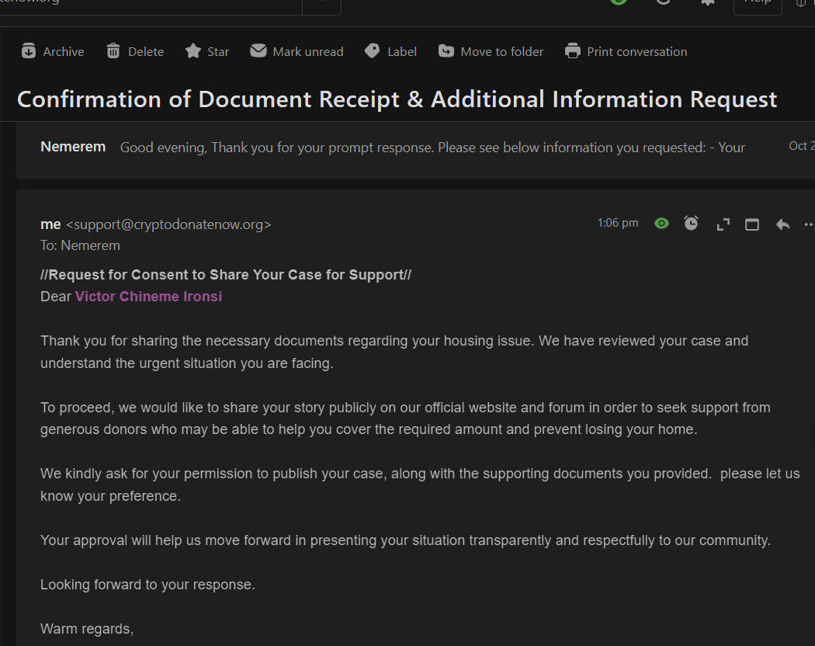Print the conversation

[x=626, y=50]
